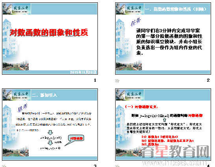The width and height of the screenshot is (215, 167).
Task: Click the date text at bottom of slide 1
Action: [x=83, y=72]
